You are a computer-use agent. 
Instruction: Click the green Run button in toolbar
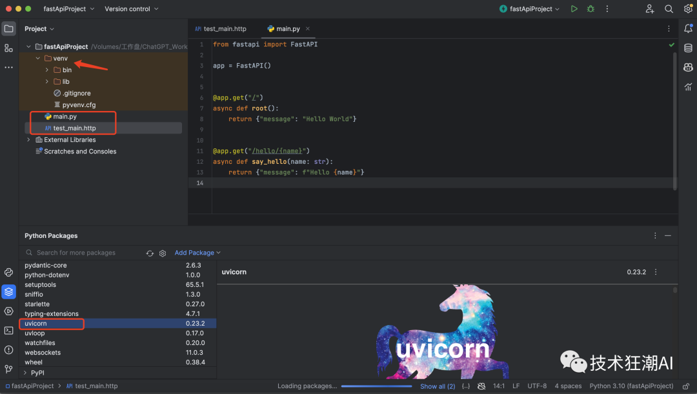574,9
